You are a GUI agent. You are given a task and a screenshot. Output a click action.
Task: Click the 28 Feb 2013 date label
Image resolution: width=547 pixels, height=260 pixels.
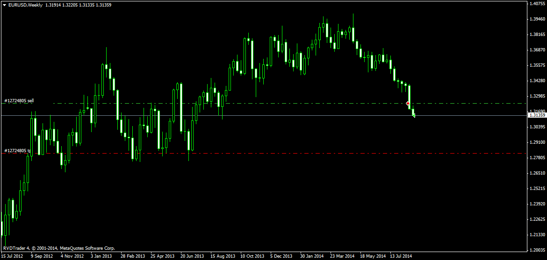(x=133, y=256)
